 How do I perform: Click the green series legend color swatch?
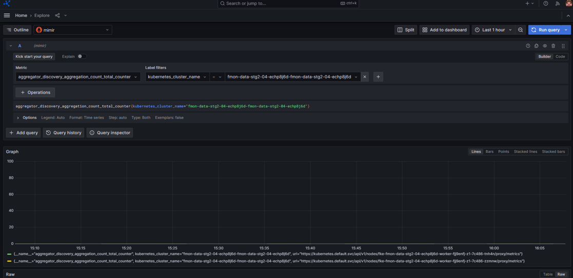tap(9, 254)
